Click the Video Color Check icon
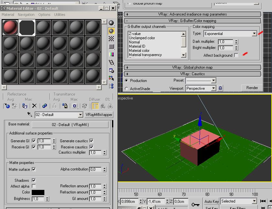This screenshot has height=209, width=272. (111, 54)
